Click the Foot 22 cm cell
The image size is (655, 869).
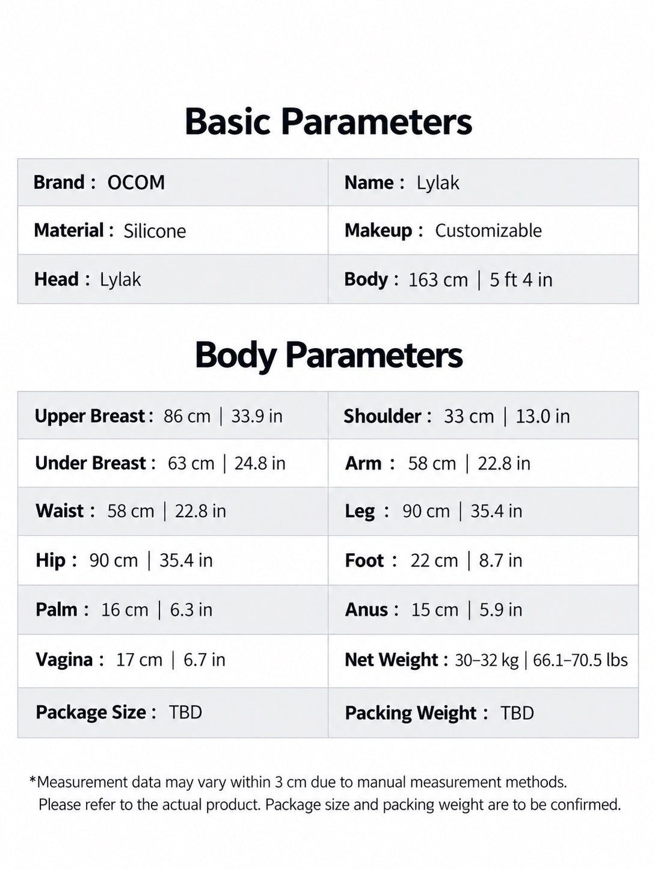(483, 560)
